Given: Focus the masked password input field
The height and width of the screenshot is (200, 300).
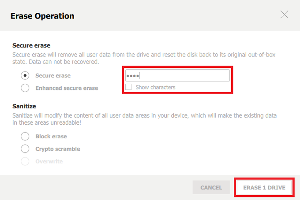Looking at the screenshot, I should [x=177, y=75].
